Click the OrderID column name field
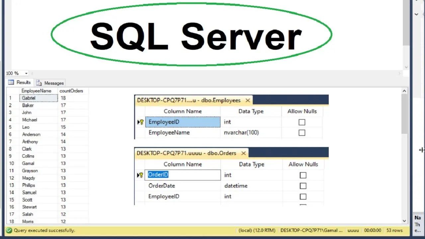Viewport: 425px width, 239px height. 183,175
